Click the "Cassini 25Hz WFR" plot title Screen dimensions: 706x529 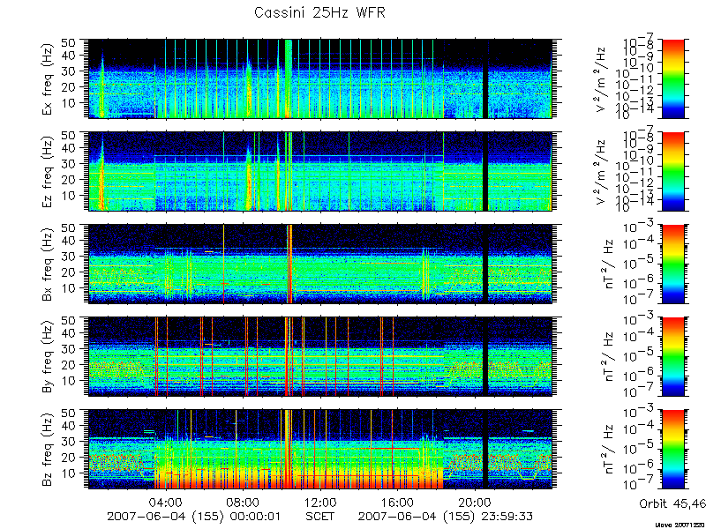(319, 12)
